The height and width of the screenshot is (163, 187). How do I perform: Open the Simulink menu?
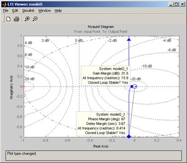click(x=28, y=11)
